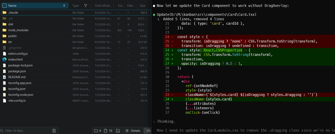Click the vite.config.ts file icon
This screenshot has height=134, width=335.
click(x=4, y=100)
